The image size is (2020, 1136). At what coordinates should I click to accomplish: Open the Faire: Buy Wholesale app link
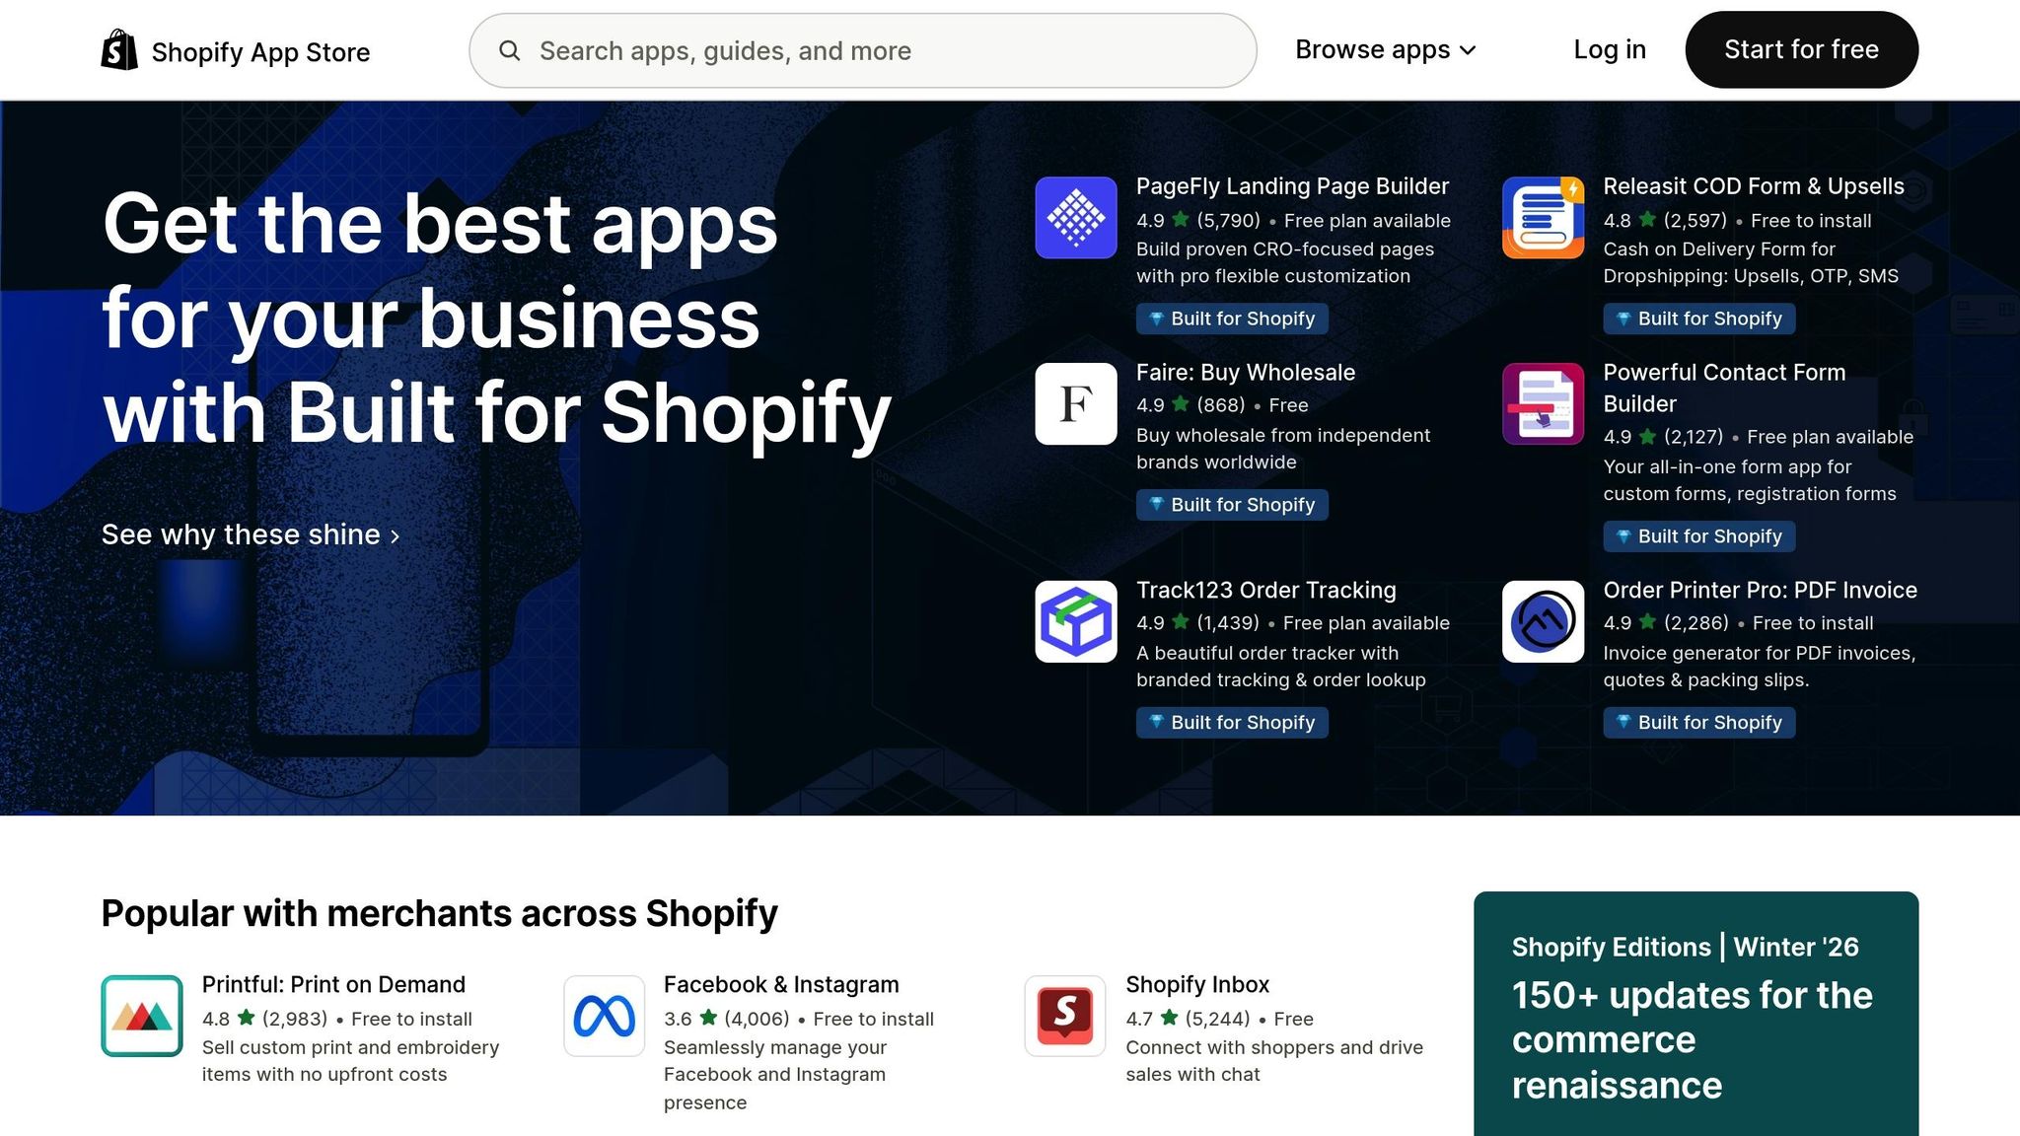[1246, 373]
